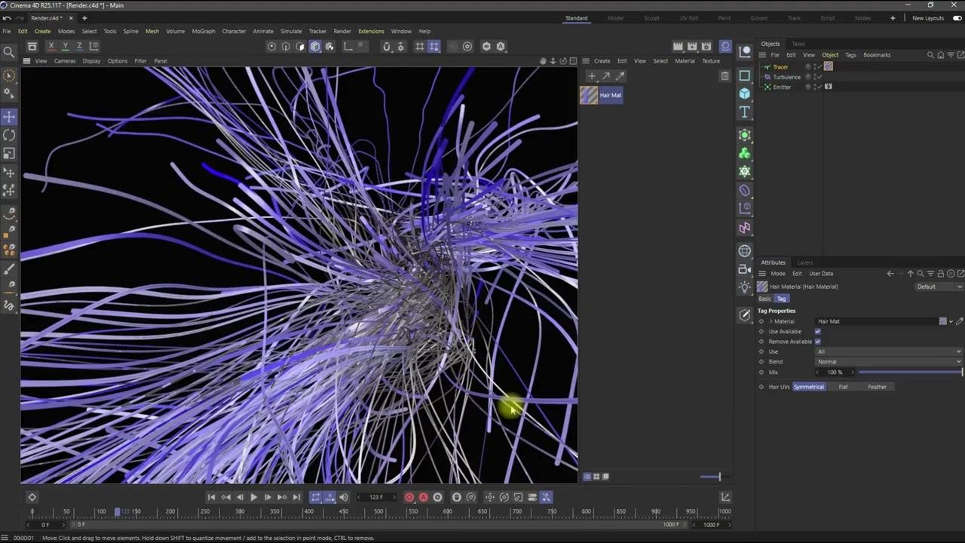Click the Camera object icon
This screenshot has height=543, width=965.
coord(745,269)
